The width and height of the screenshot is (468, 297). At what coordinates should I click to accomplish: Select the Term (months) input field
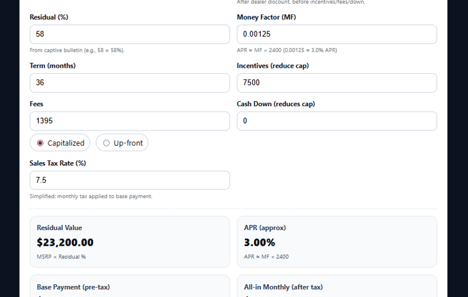pyautogui.click(x=129, y=82)
